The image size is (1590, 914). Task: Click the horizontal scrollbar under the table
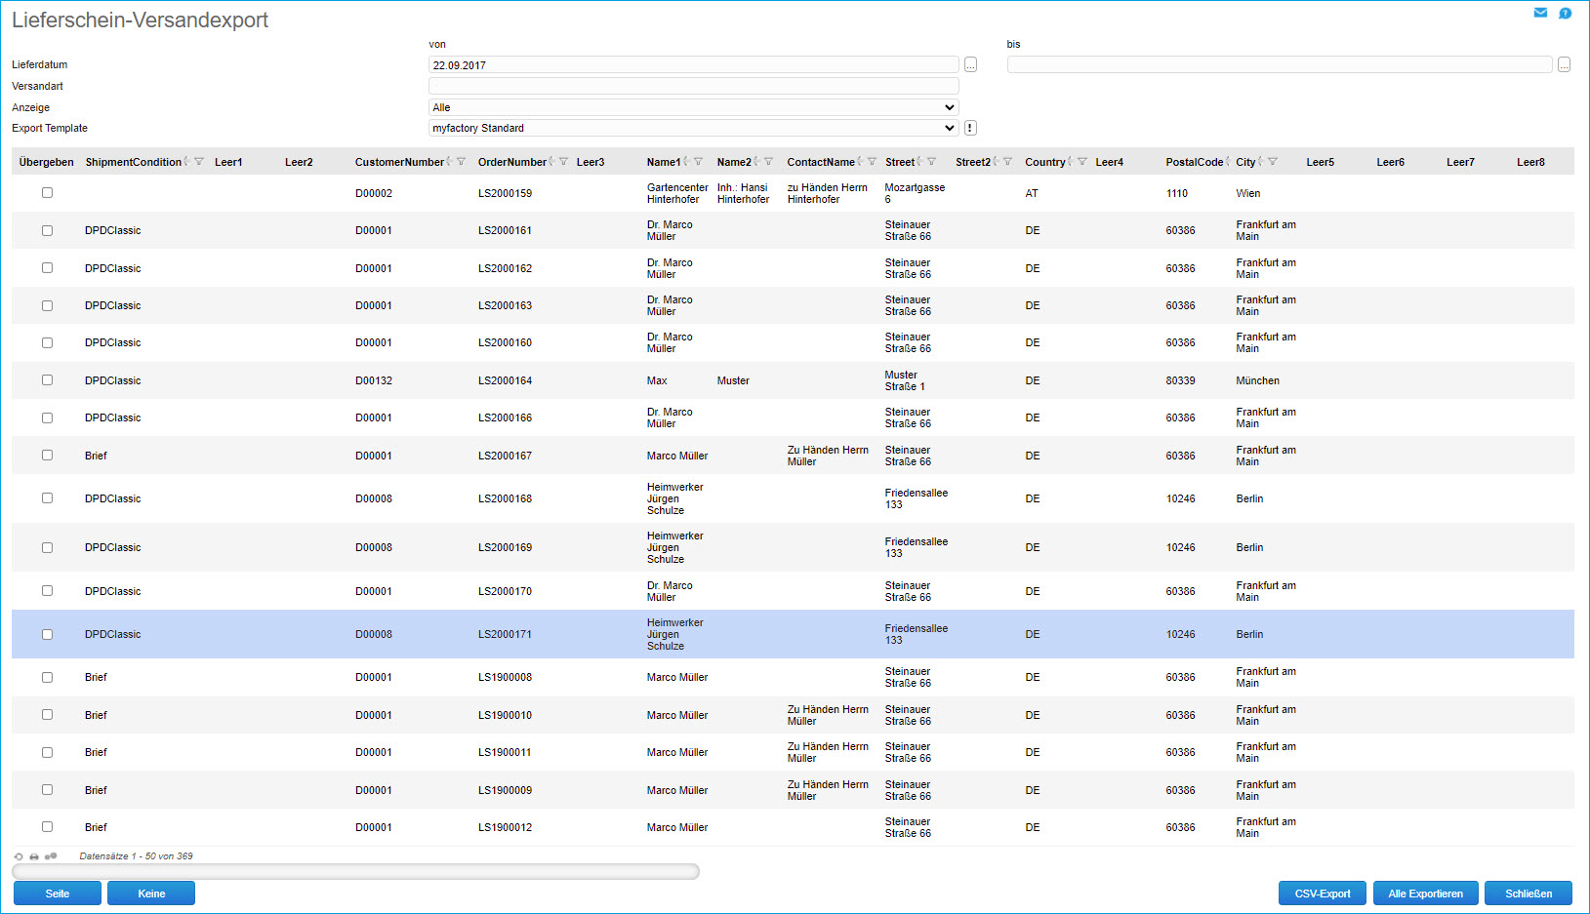click(355, 871)
